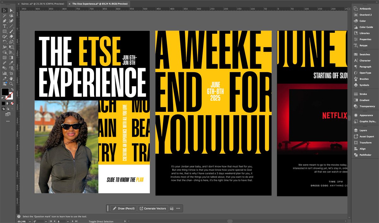Image resolution: width=379 pixels, height=223 pixels.
Task: Select the Line Segment tool
Action: click(11, 26)
